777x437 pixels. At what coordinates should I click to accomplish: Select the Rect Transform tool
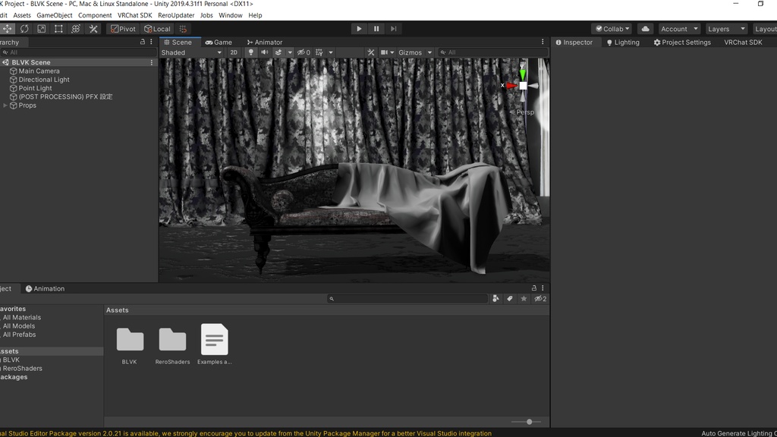(58, 29)
